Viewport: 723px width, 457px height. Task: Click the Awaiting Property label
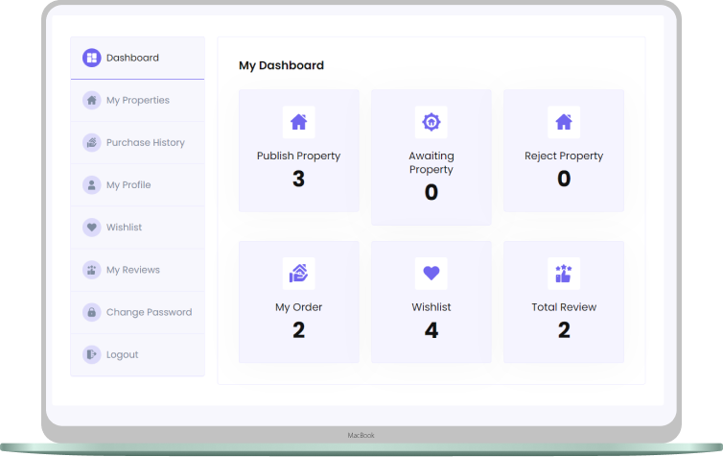click(431, 162)
